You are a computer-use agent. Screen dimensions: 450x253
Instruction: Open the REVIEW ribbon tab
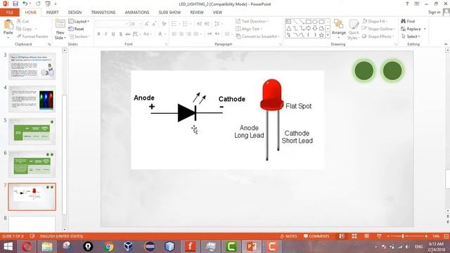click(x=197, y=13)
